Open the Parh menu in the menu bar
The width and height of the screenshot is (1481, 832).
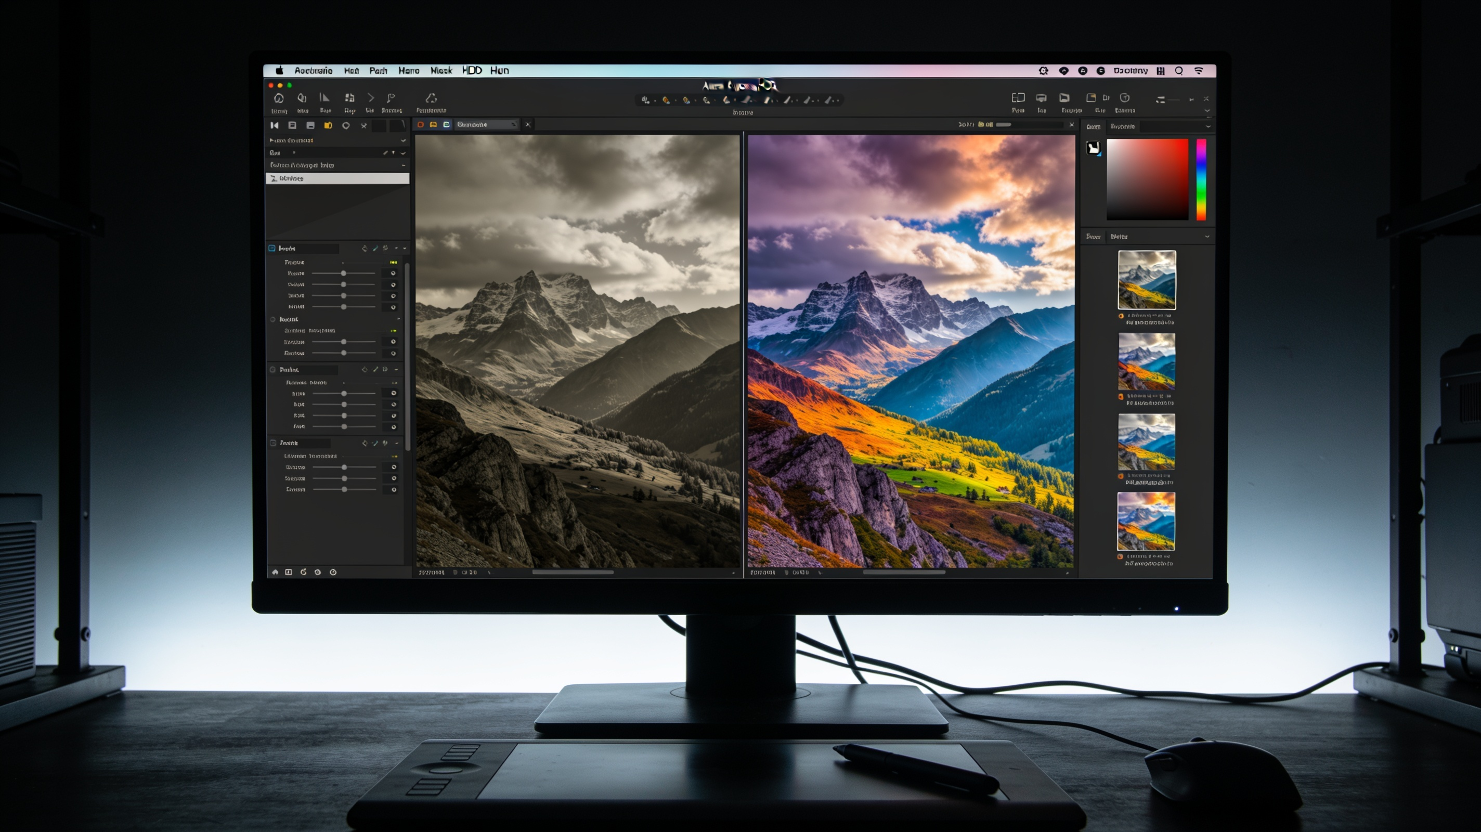378,71
